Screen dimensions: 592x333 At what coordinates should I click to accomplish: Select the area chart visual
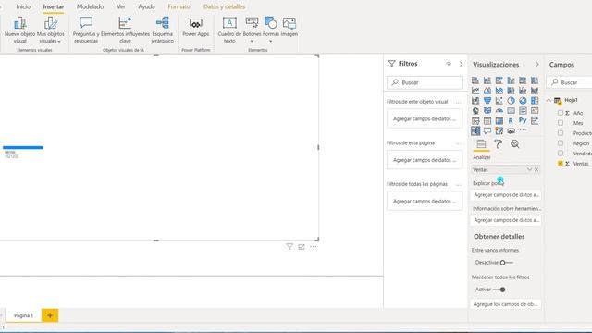pos(487,91)
